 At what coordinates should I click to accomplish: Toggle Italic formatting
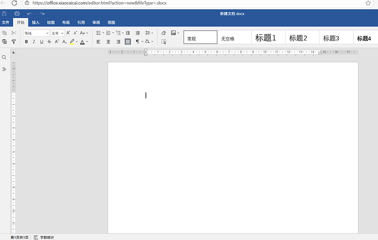34,42
